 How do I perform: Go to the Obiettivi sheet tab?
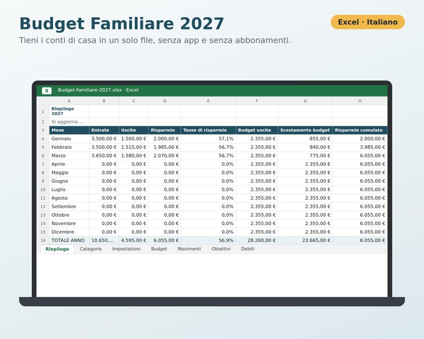point(221,249)
